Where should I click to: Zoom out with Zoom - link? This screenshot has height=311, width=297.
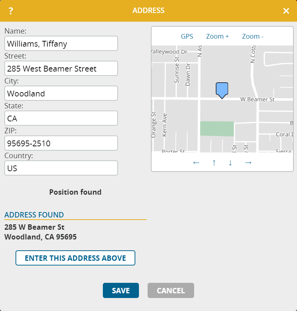tap(253, 36)
